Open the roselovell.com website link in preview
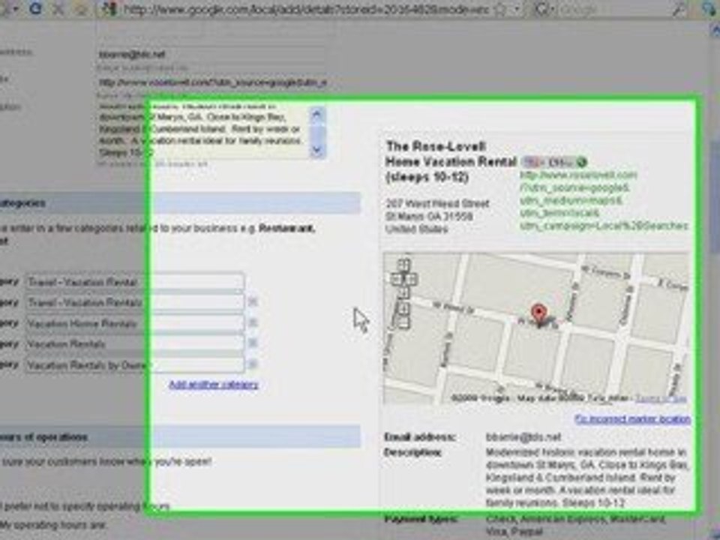 [x=603, y=200]
